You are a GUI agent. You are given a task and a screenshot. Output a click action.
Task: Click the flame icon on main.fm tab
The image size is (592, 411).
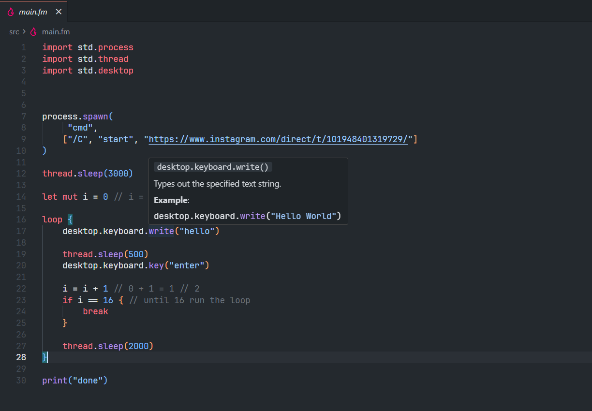coord(11,12)
